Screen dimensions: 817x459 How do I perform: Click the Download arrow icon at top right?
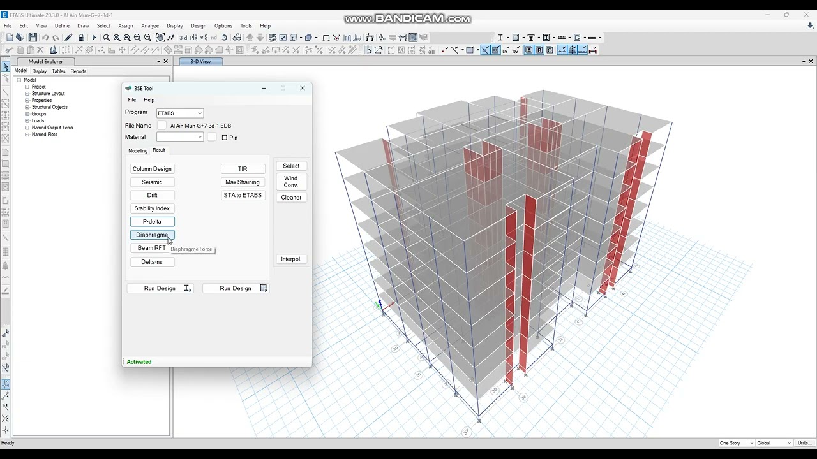pyautogui.click(x=810, y=26)
